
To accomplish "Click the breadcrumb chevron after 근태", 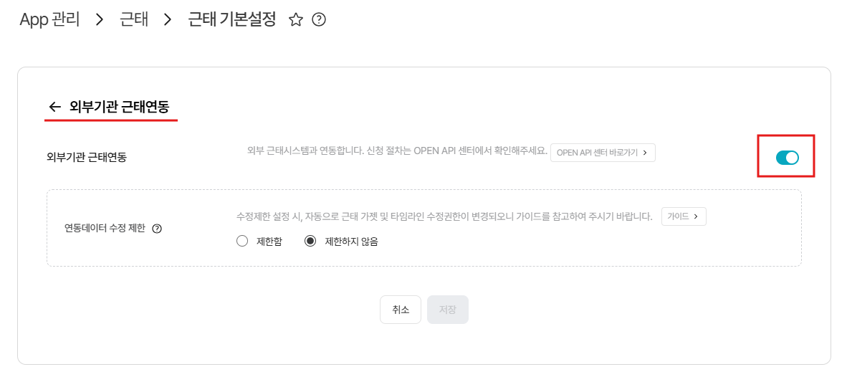I will 168,21.
